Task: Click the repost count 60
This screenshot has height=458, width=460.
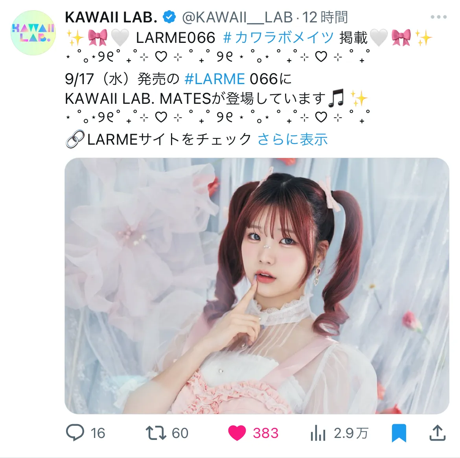Action: [x=180, y=433]
